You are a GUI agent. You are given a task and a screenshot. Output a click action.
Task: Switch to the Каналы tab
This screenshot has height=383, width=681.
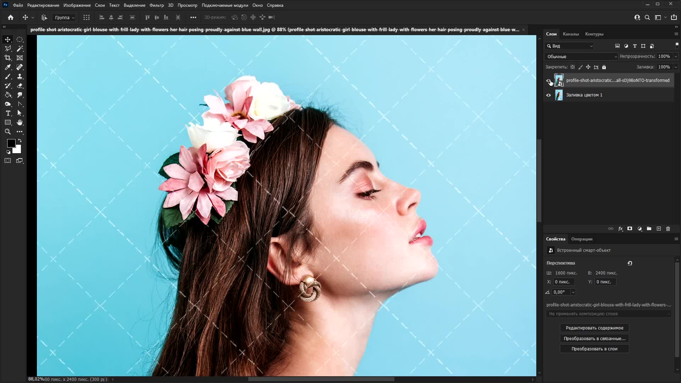tap(570, 34)
